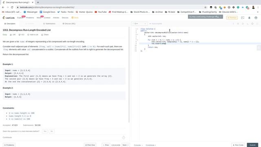Click the browser address bar
This screenshot has width=261, height=147.
tap(110, 7)
